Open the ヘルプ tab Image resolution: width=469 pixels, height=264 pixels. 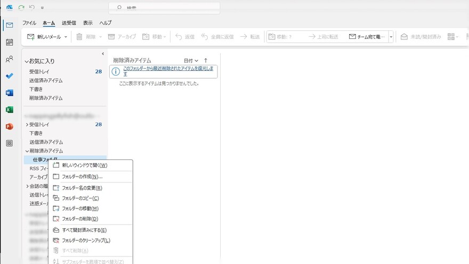(x=106, y=23)
